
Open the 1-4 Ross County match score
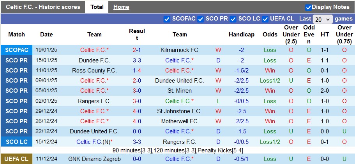point(137,71)
